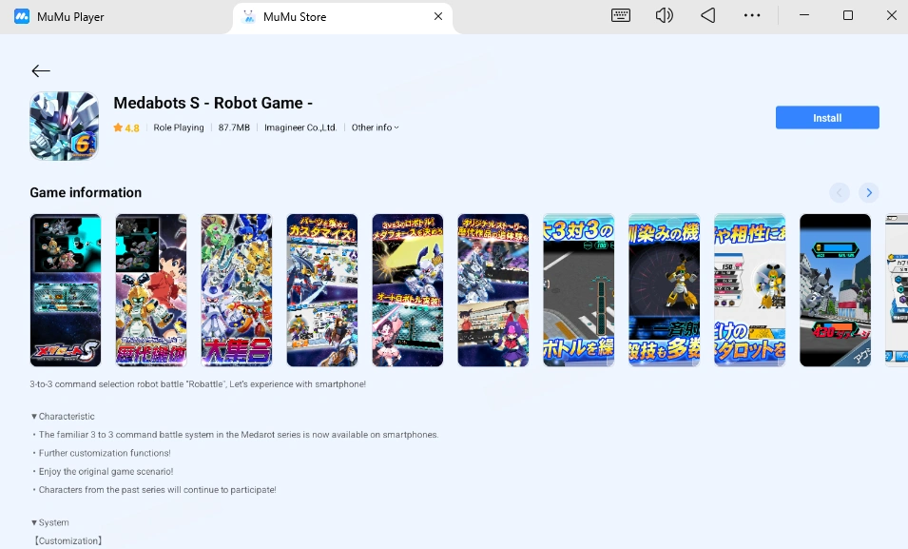Viewport: 908px width, 549px height.
Task: Open the sixth screenshot with the purple-haired character
Action: pyautogui.click(x=493, y=290)
